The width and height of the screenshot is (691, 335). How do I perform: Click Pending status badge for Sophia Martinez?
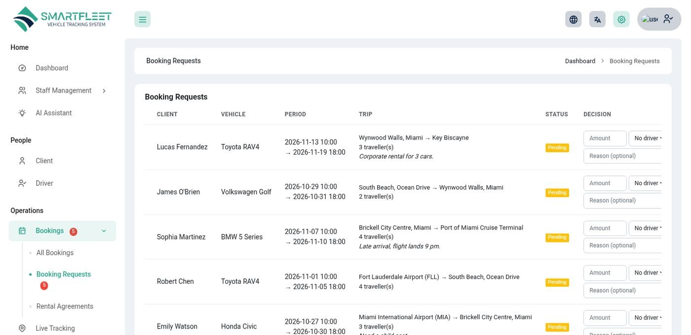pyautogui.click(x=557, y=237)
